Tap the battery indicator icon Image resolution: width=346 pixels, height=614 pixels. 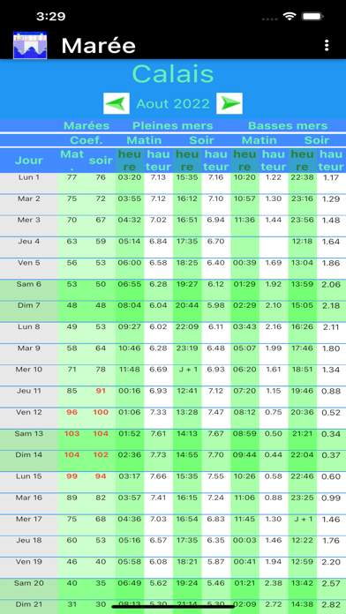(x=312, y=17)
